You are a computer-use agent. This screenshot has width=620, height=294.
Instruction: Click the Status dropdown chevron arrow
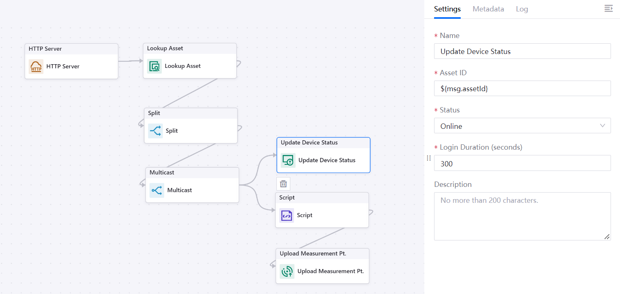coord(602,126)
